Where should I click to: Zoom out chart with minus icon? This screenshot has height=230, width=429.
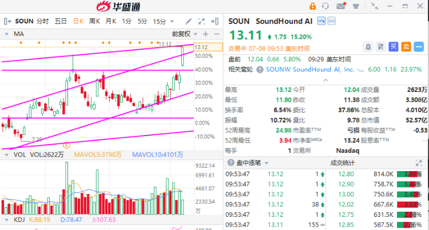coord(217,34)
